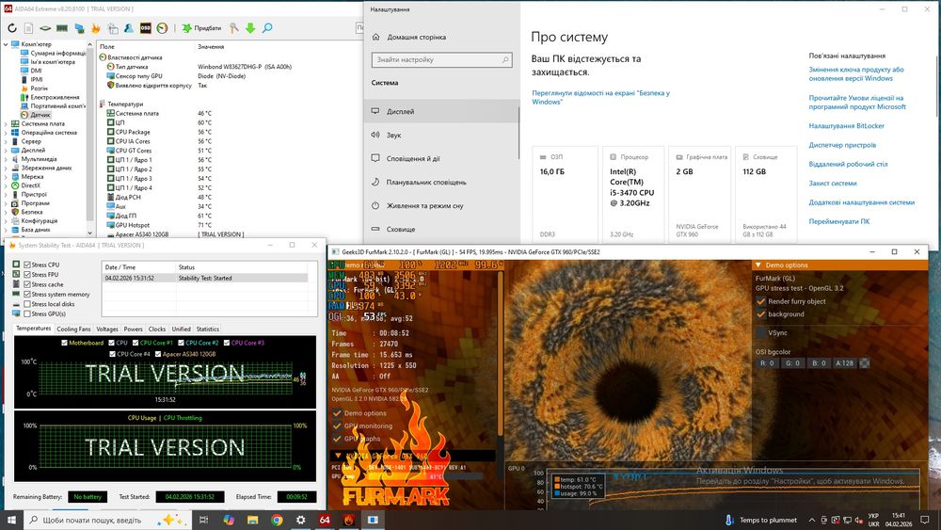Open Перейменувати ПК link
The image size is (941, 530).
point(839,221)
